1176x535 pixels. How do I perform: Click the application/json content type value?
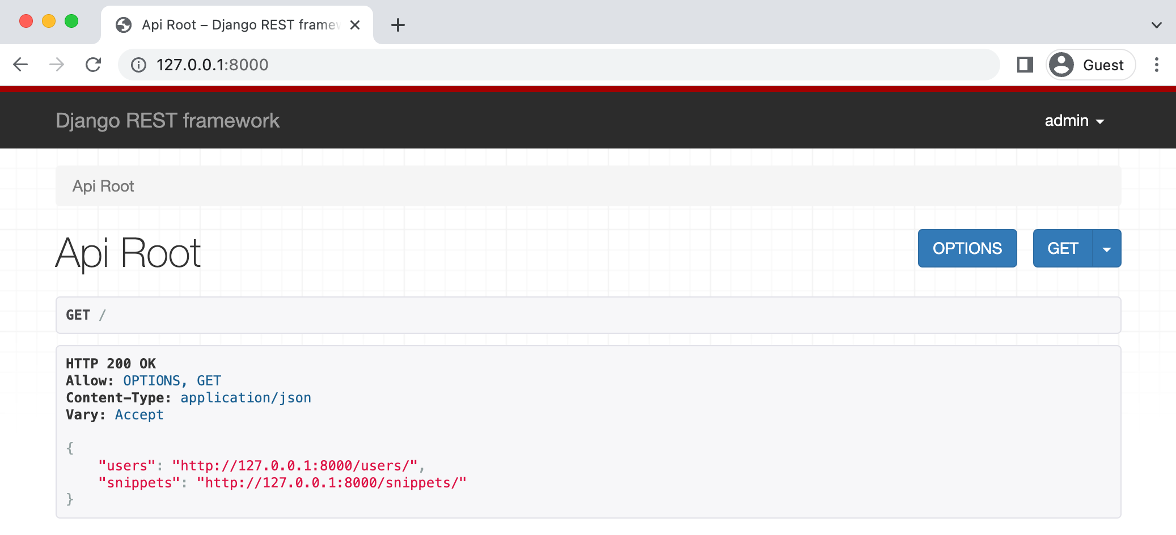[246, 398]
